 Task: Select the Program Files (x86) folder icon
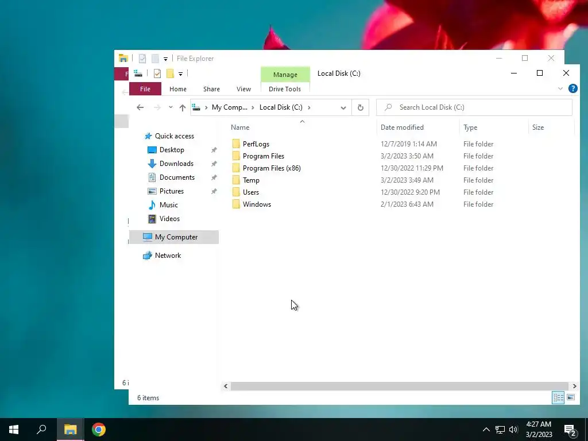(x=236, y=168)
